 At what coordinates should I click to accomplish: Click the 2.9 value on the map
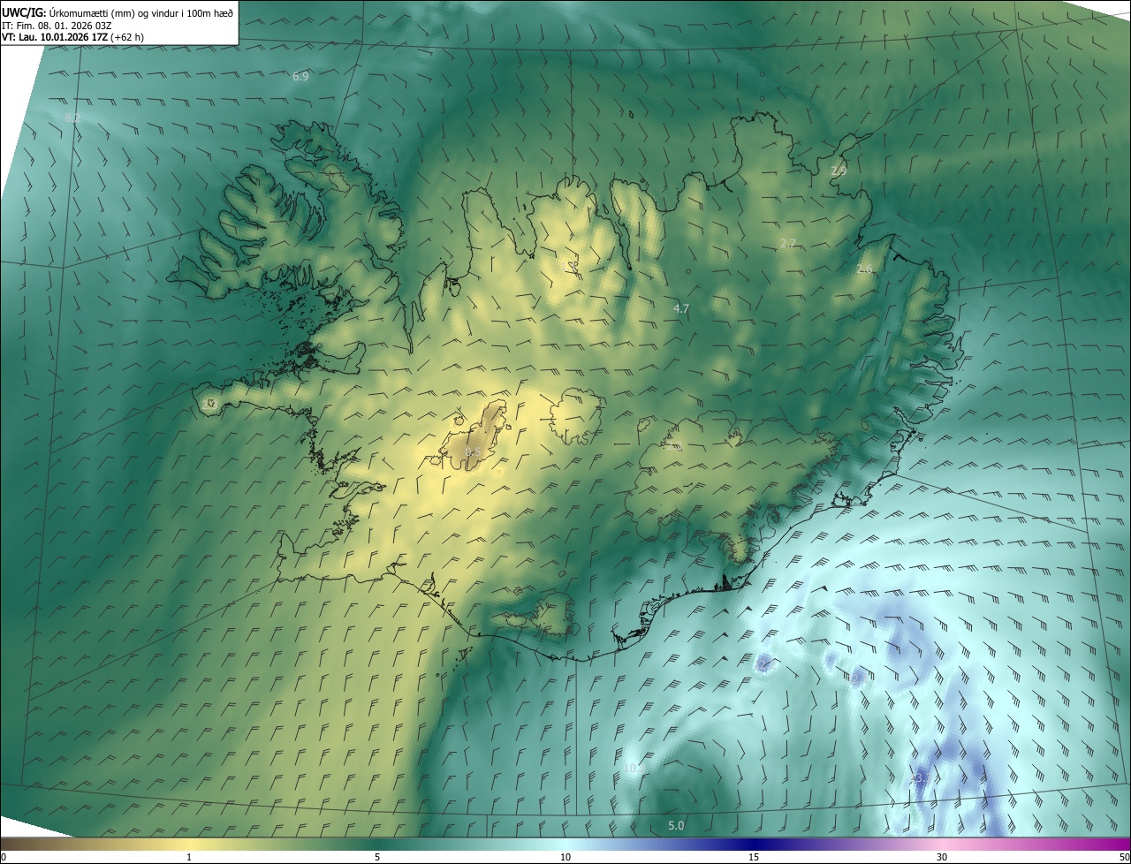pos(839,171)
